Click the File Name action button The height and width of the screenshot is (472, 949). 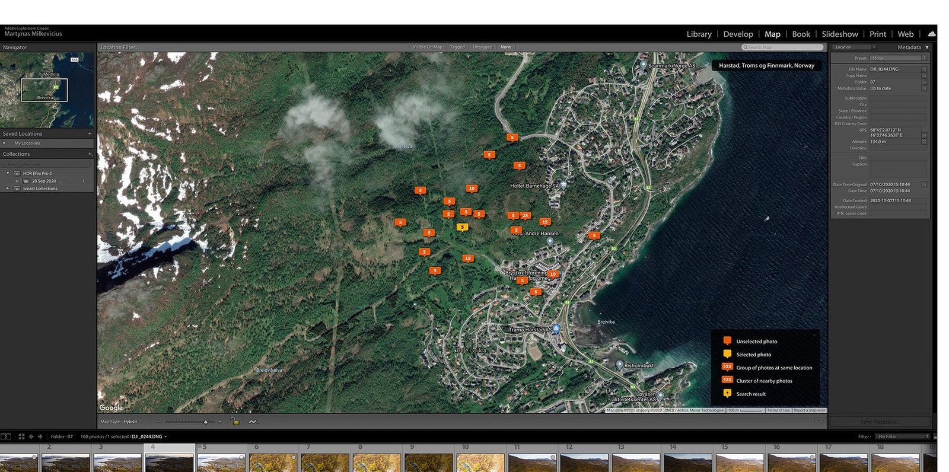coord(924,69)
